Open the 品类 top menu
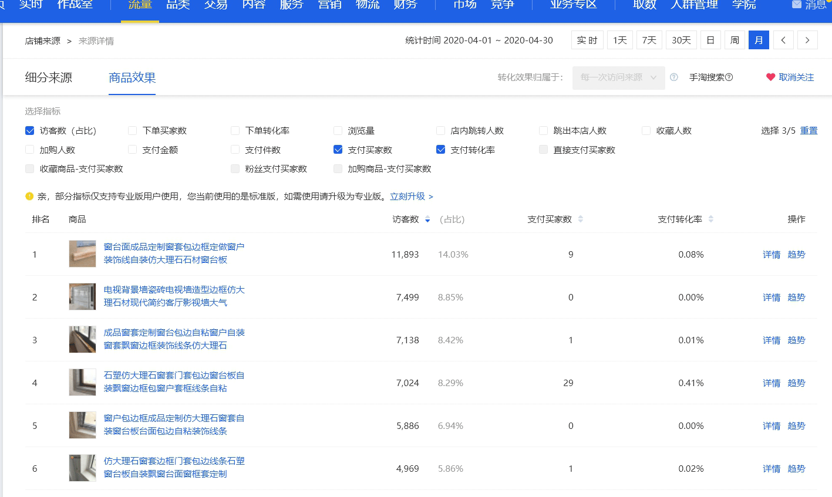This screenshot has width=832, height=497. 178,5
